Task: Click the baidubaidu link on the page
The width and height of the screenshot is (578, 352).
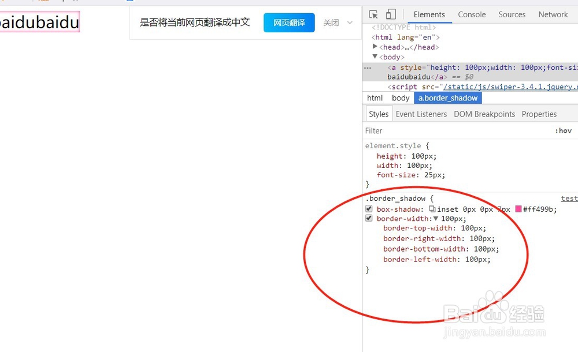Action: 39,22
